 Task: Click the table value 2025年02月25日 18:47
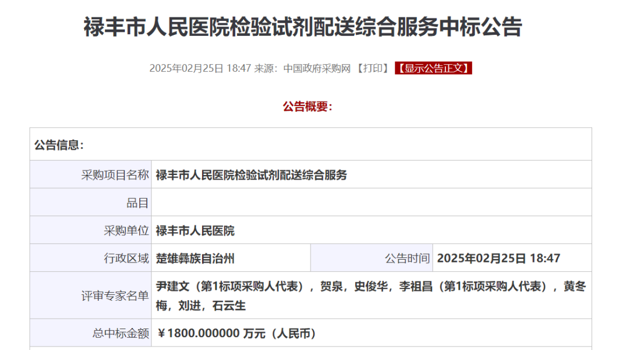point(498,258)
